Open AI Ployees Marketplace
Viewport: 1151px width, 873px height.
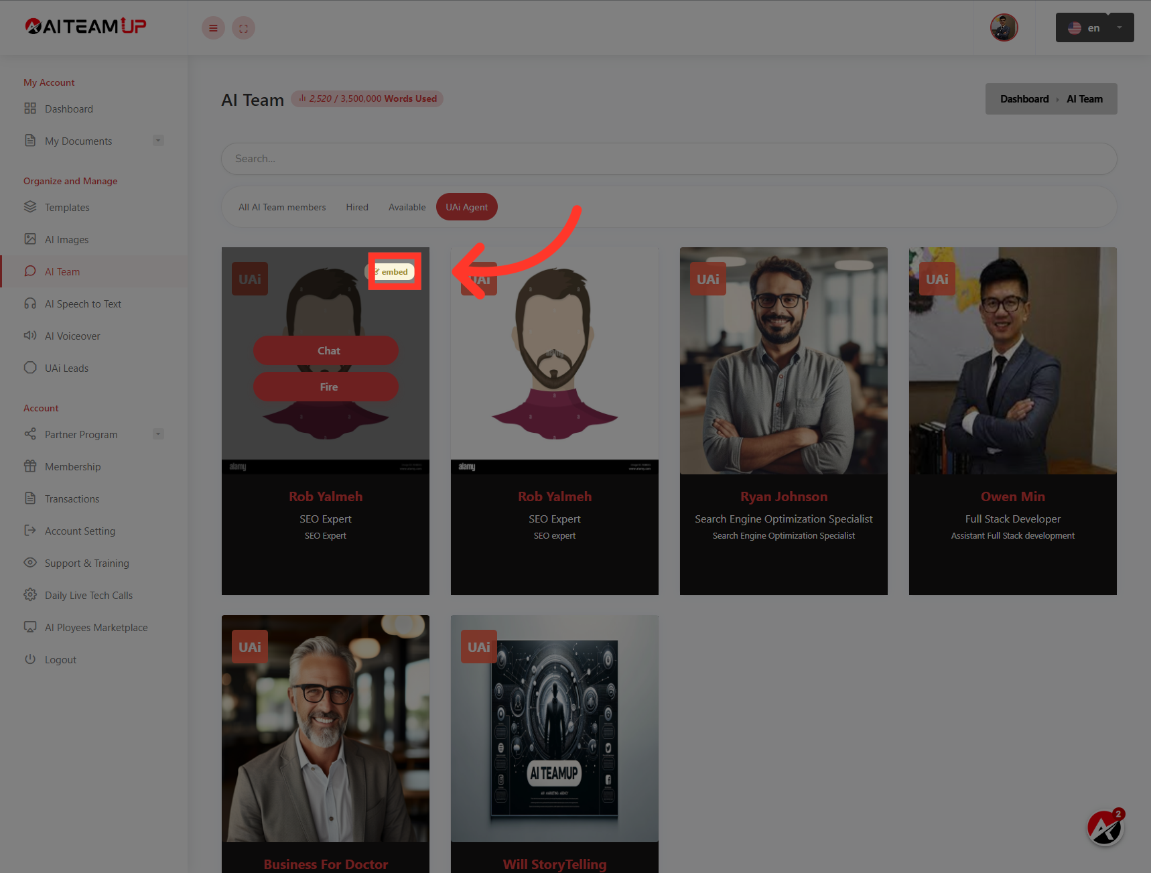[96, 627]
